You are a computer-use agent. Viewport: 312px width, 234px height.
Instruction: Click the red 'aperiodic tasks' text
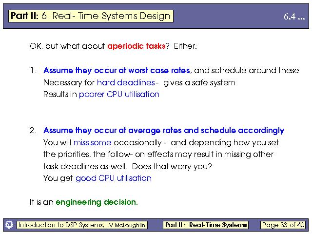[x=136, y=47]
